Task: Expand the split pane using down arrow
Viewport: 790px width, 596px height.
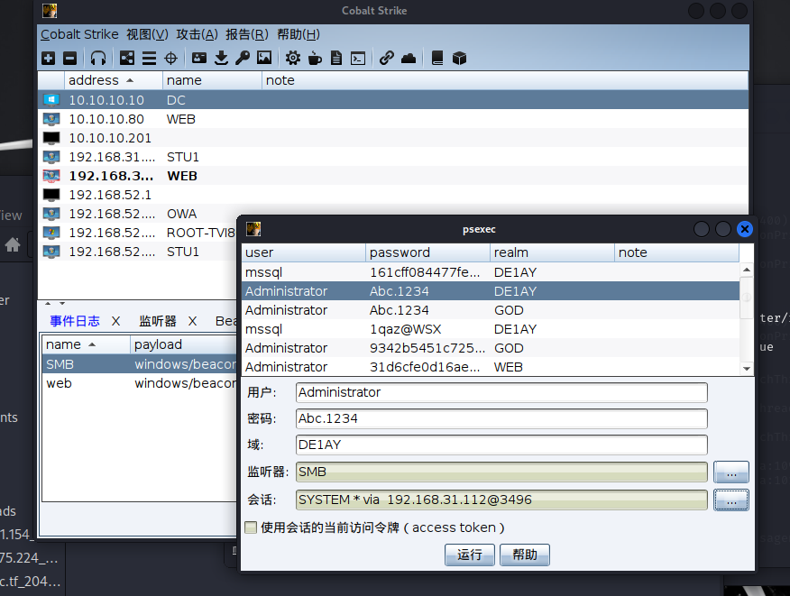Action: click(x=62, y=303)
